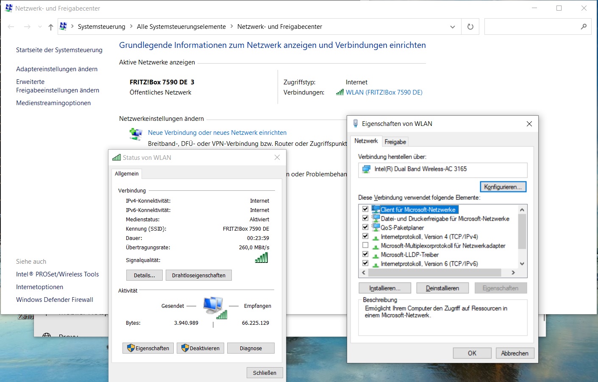Click the icon of Internetprotokoll, Version 6
The image size is (598, 382).
[375, 264]
